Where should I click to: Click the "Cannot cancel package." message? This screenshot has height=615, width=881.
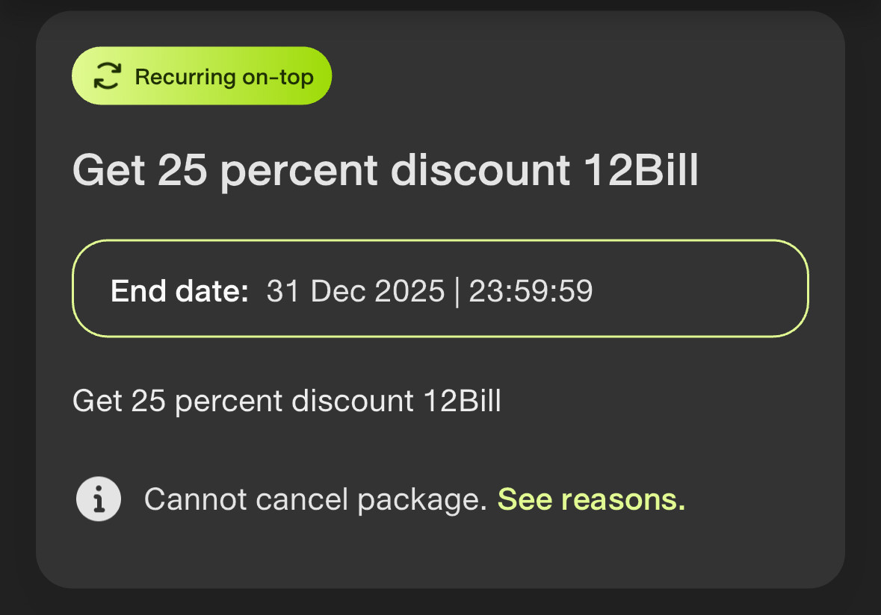click(x=315, y=499)
